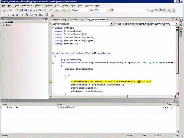Collapse the StoredProcedures class outline
184x138 pixels.
pyautogui.click(x=53, y=53)
